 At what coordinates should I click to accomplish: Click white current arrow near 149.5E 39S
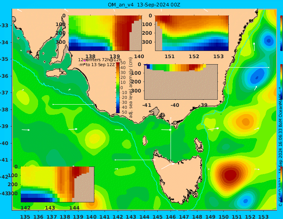[213, 129]
